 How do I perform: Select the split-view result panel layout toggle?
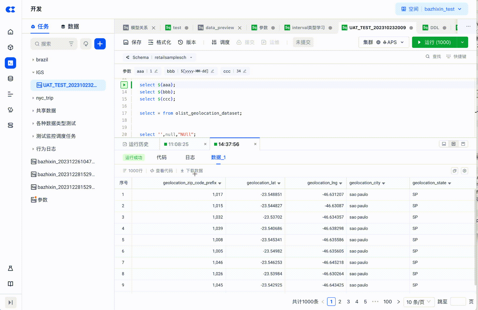(x=453, y=144)
